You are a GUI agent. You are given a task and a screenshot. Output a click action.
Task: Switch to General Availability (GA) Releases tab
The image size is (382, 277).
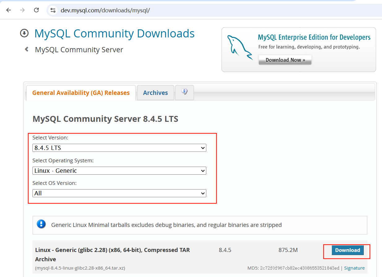click(x=81, y=93)
